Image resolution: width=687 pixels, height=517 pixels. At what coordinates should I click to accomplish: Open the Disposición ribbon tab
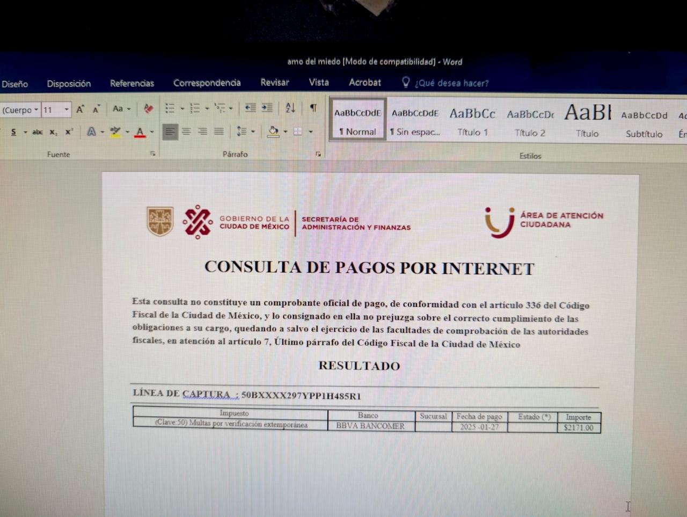(x=69, y=84)
